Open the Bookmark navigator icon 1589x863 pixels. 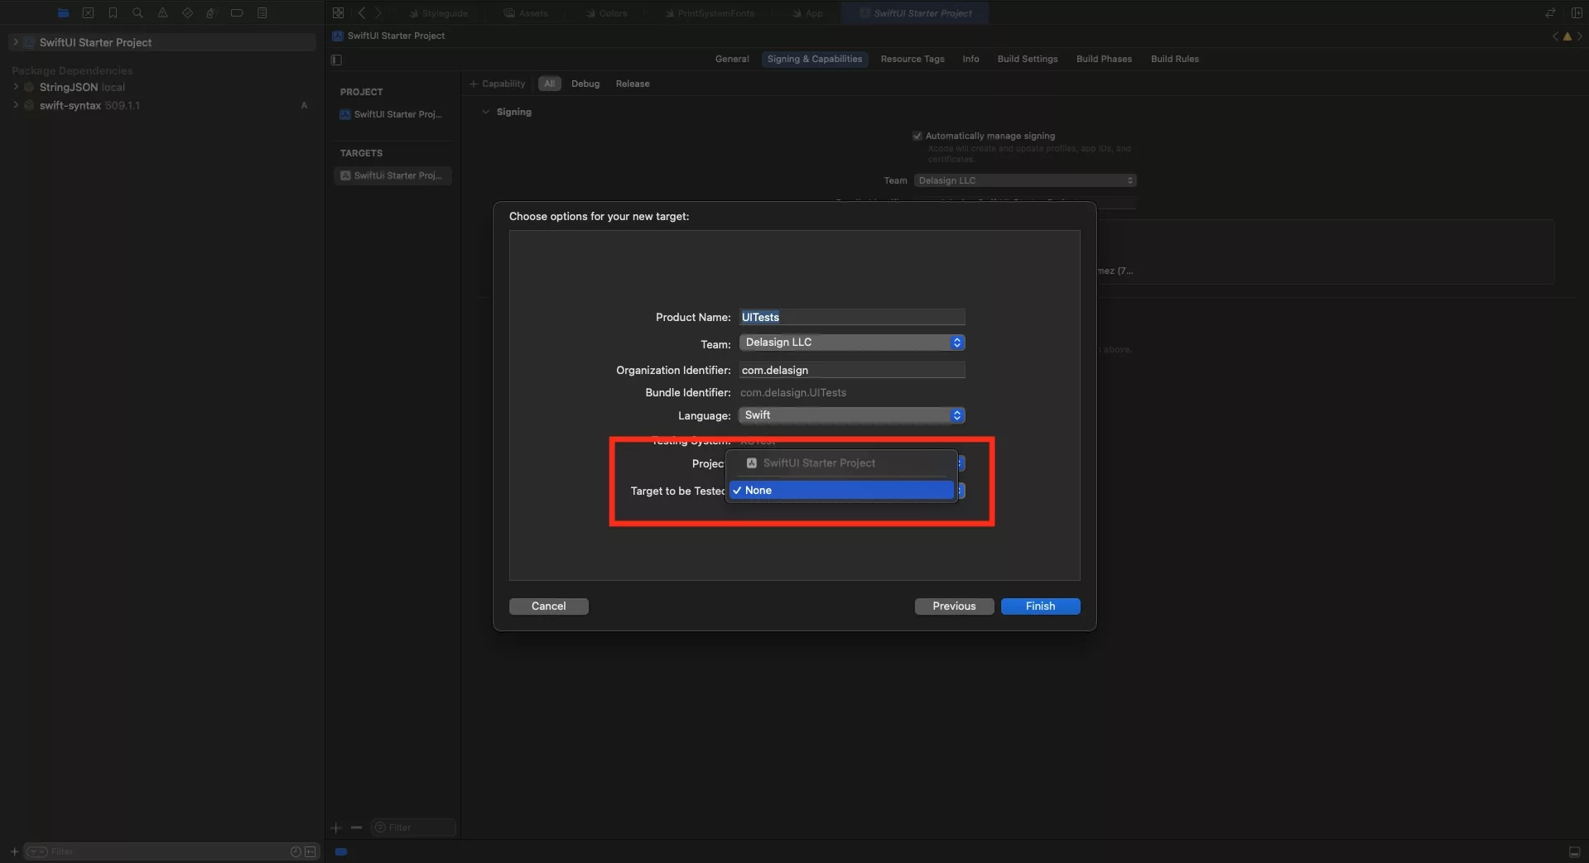tap(113, 12)
